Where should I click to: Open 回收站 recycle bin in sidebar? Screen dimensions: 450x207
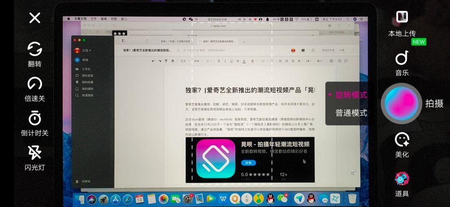[x=83, y=182]
